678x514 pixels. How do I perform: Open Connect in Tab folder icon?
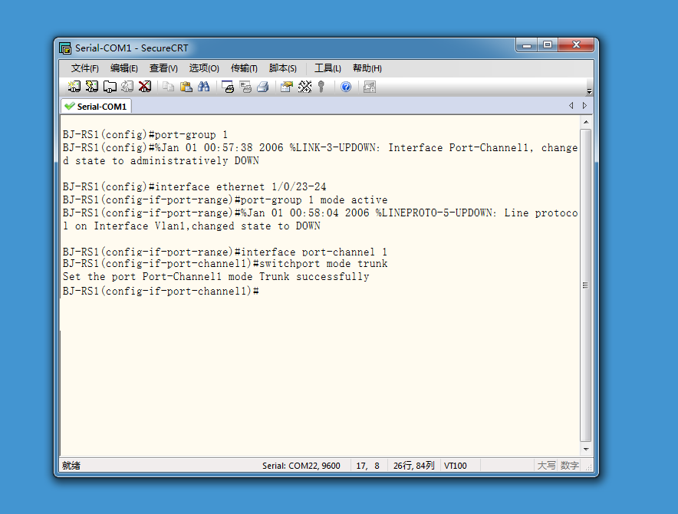(x=110, y=87)
